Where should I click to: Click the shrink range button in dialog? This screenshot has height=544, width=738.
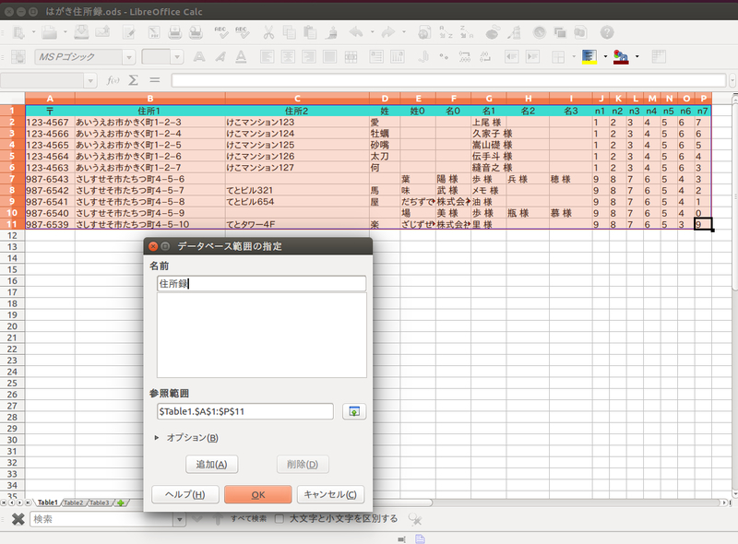(x=354, y=412)
